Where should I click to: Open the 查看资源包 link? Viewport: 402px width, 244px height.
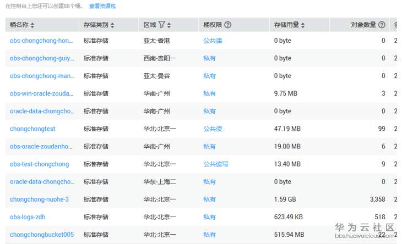(x=102, y=6)
